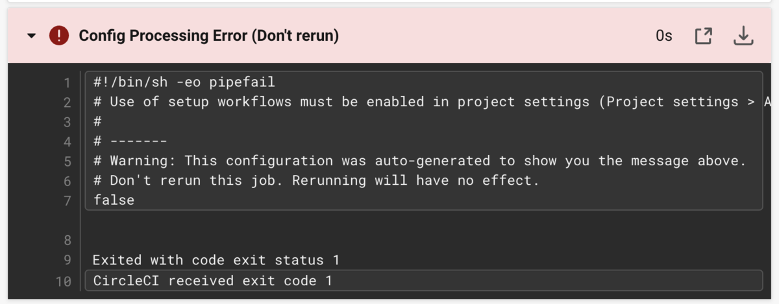Click the '#!/bin/sh -eo pipefail' line

point(184,82)
